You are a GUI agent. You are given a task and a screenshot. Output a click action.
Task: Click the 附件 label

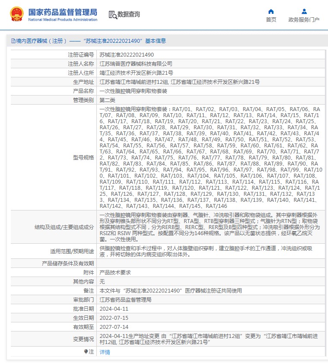(x=89, y=273)
